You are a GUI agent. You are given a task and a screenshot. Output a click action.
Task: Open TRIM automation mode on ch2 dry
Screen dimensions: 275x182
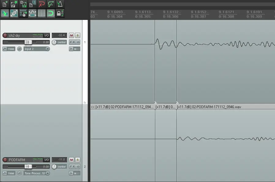[9, 49]
